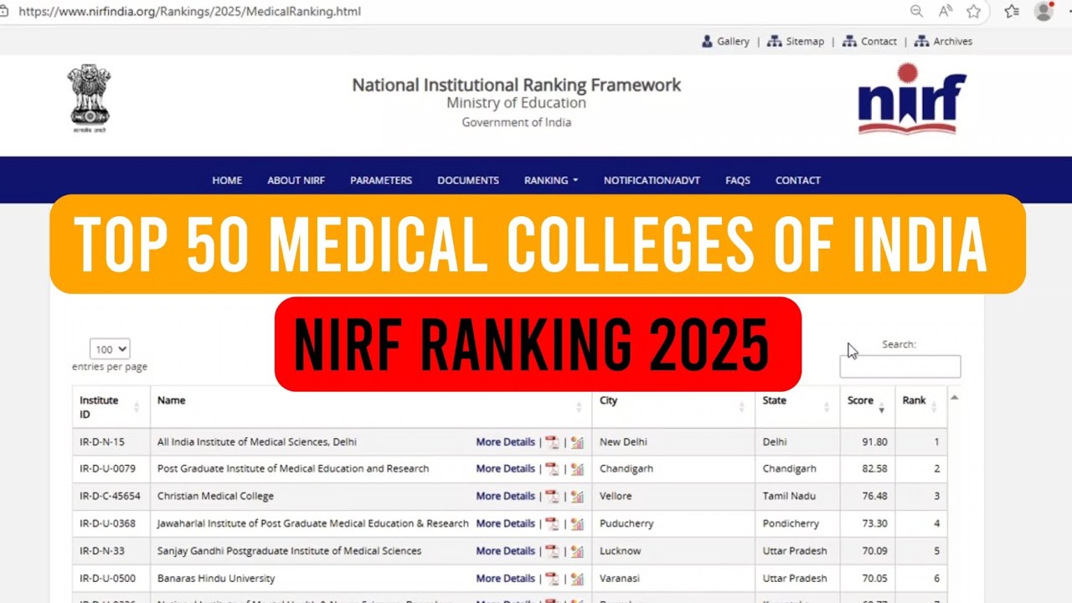Open graph icon for Banaras Hindu University row
The height and width of the screenshot is (603, 1072).
click(x=577, y=579)
